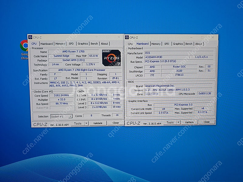This screenshot has width=243, height=182.
Task: Open the SPD tab in the left window
Action: [x=71, y=44]
